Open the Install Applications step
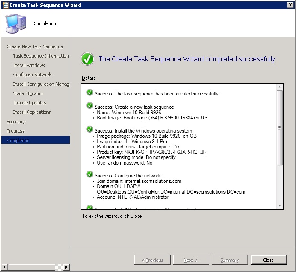 click(32, 112)
